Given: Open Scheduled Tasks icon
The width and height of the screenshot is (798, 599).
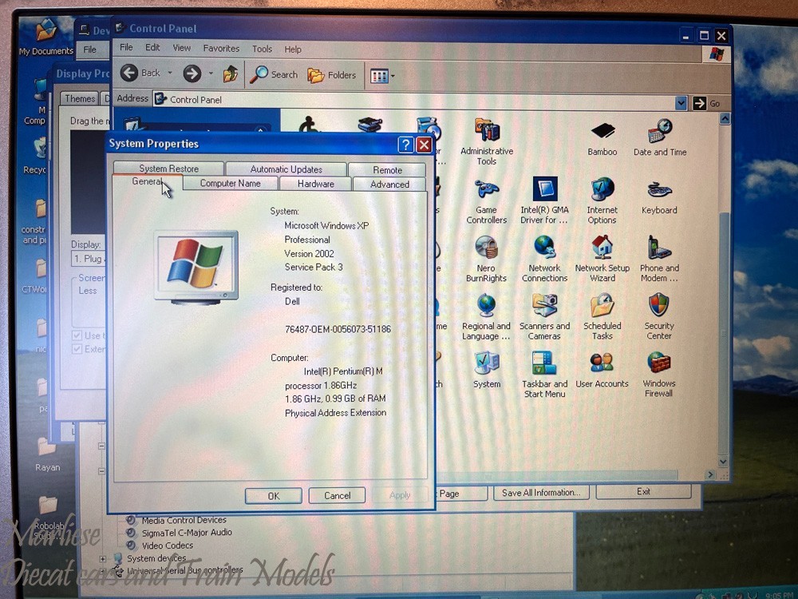Looking at the screenshot, I should (x=602, y=317).
